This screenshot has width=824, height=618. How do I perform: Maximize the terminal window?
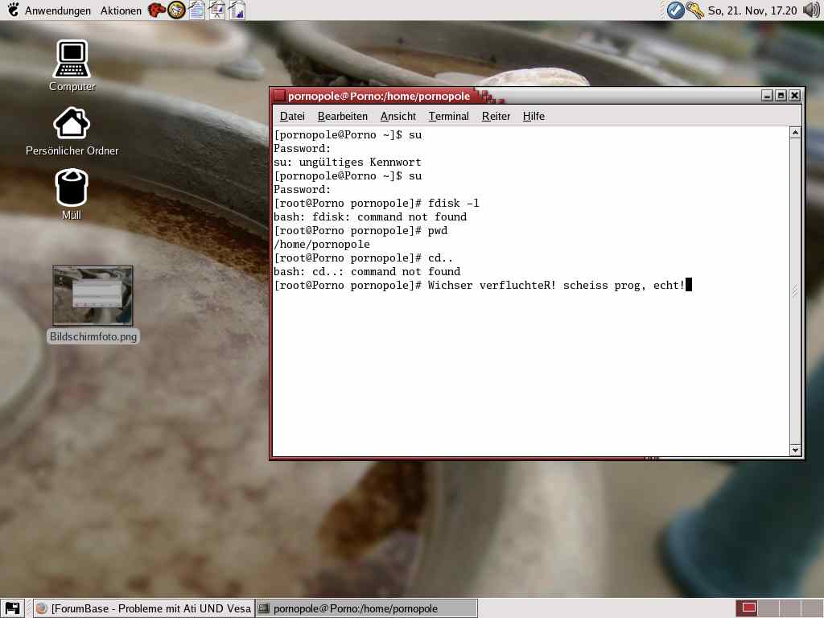click(781, 96)
